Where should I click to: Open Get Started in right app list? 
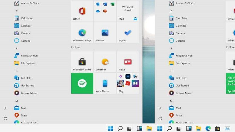point(179,85)
